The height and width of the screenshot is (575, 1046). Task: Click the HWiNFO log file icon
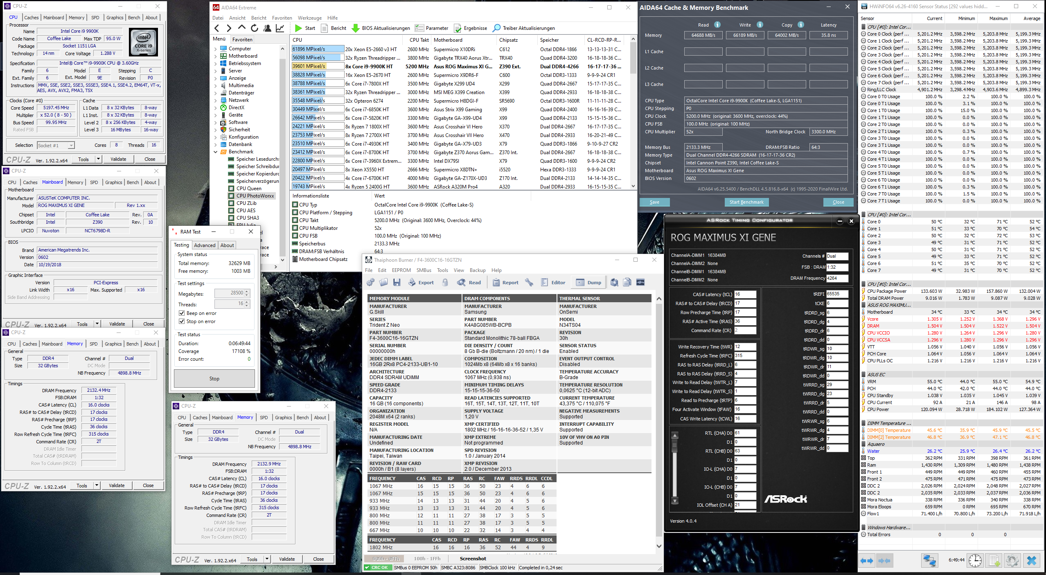coord(994,560)
